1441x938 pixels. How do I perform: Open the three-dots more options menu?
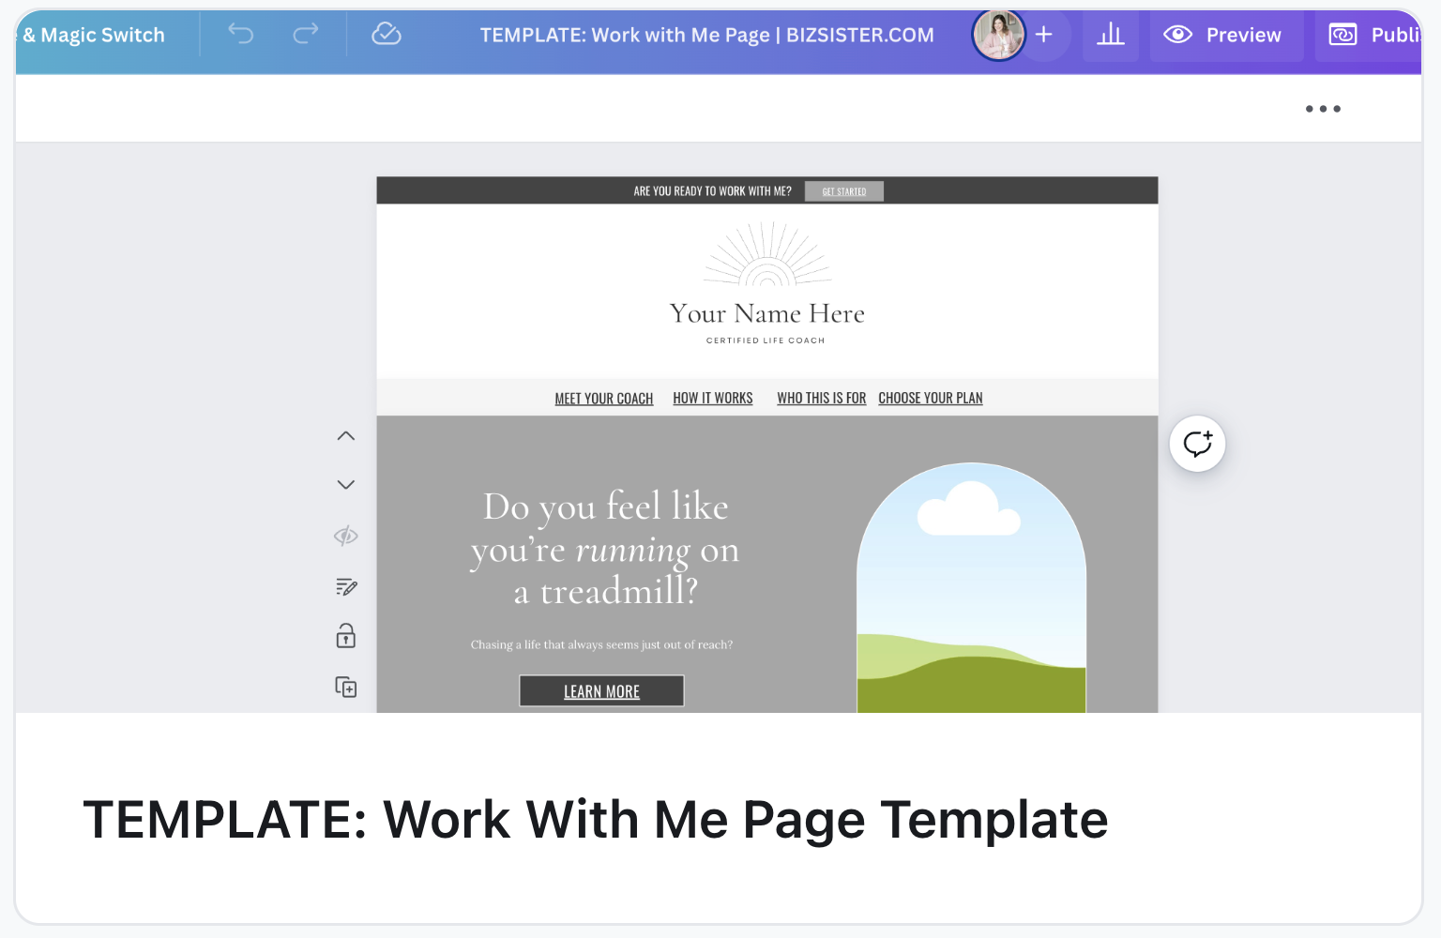tap(1323, 109)
